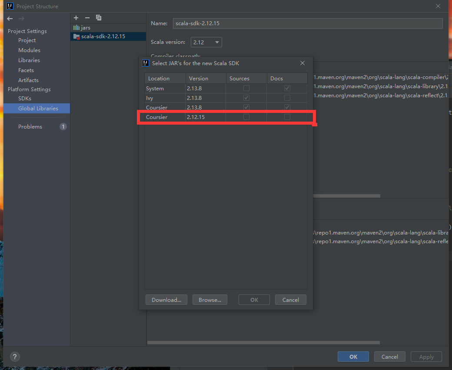Select Global Libraries in sidebar
The width and height of the screenshot is (452, 370).
tap(37, 108)
